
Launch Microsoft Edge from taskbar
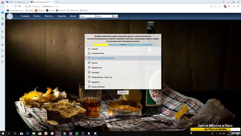click(27, 133)
